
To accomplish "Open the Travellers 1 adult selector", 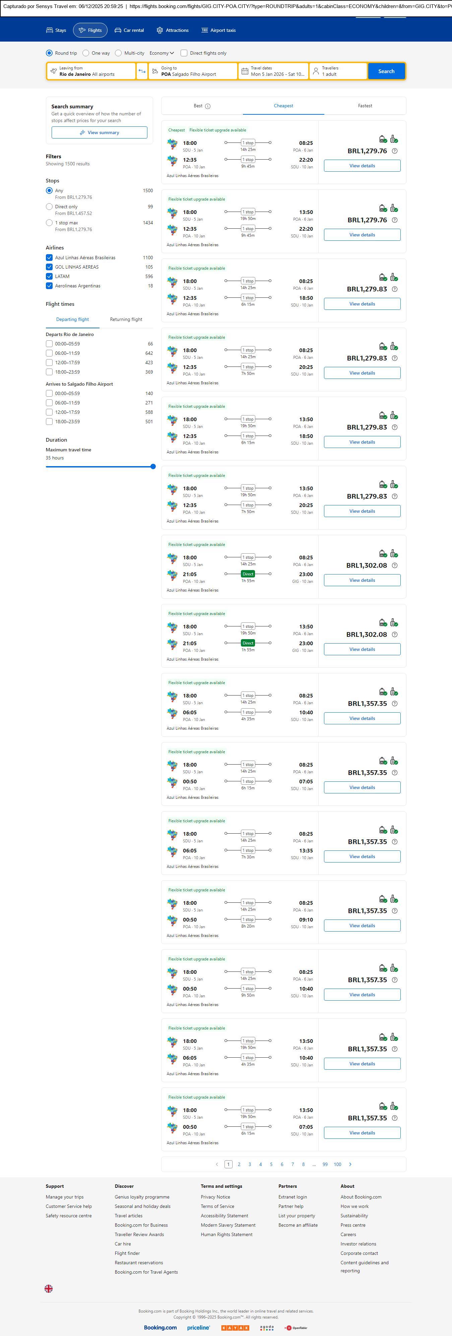I will coord(338,71).
